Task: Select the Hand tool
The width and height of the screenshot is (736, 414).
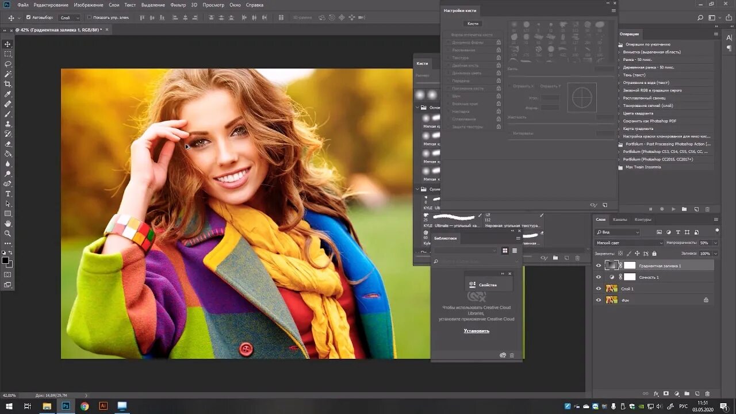Action: 8,223
